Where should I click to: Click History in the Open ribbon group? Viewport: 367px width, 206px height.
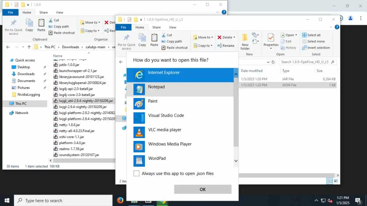288,47
